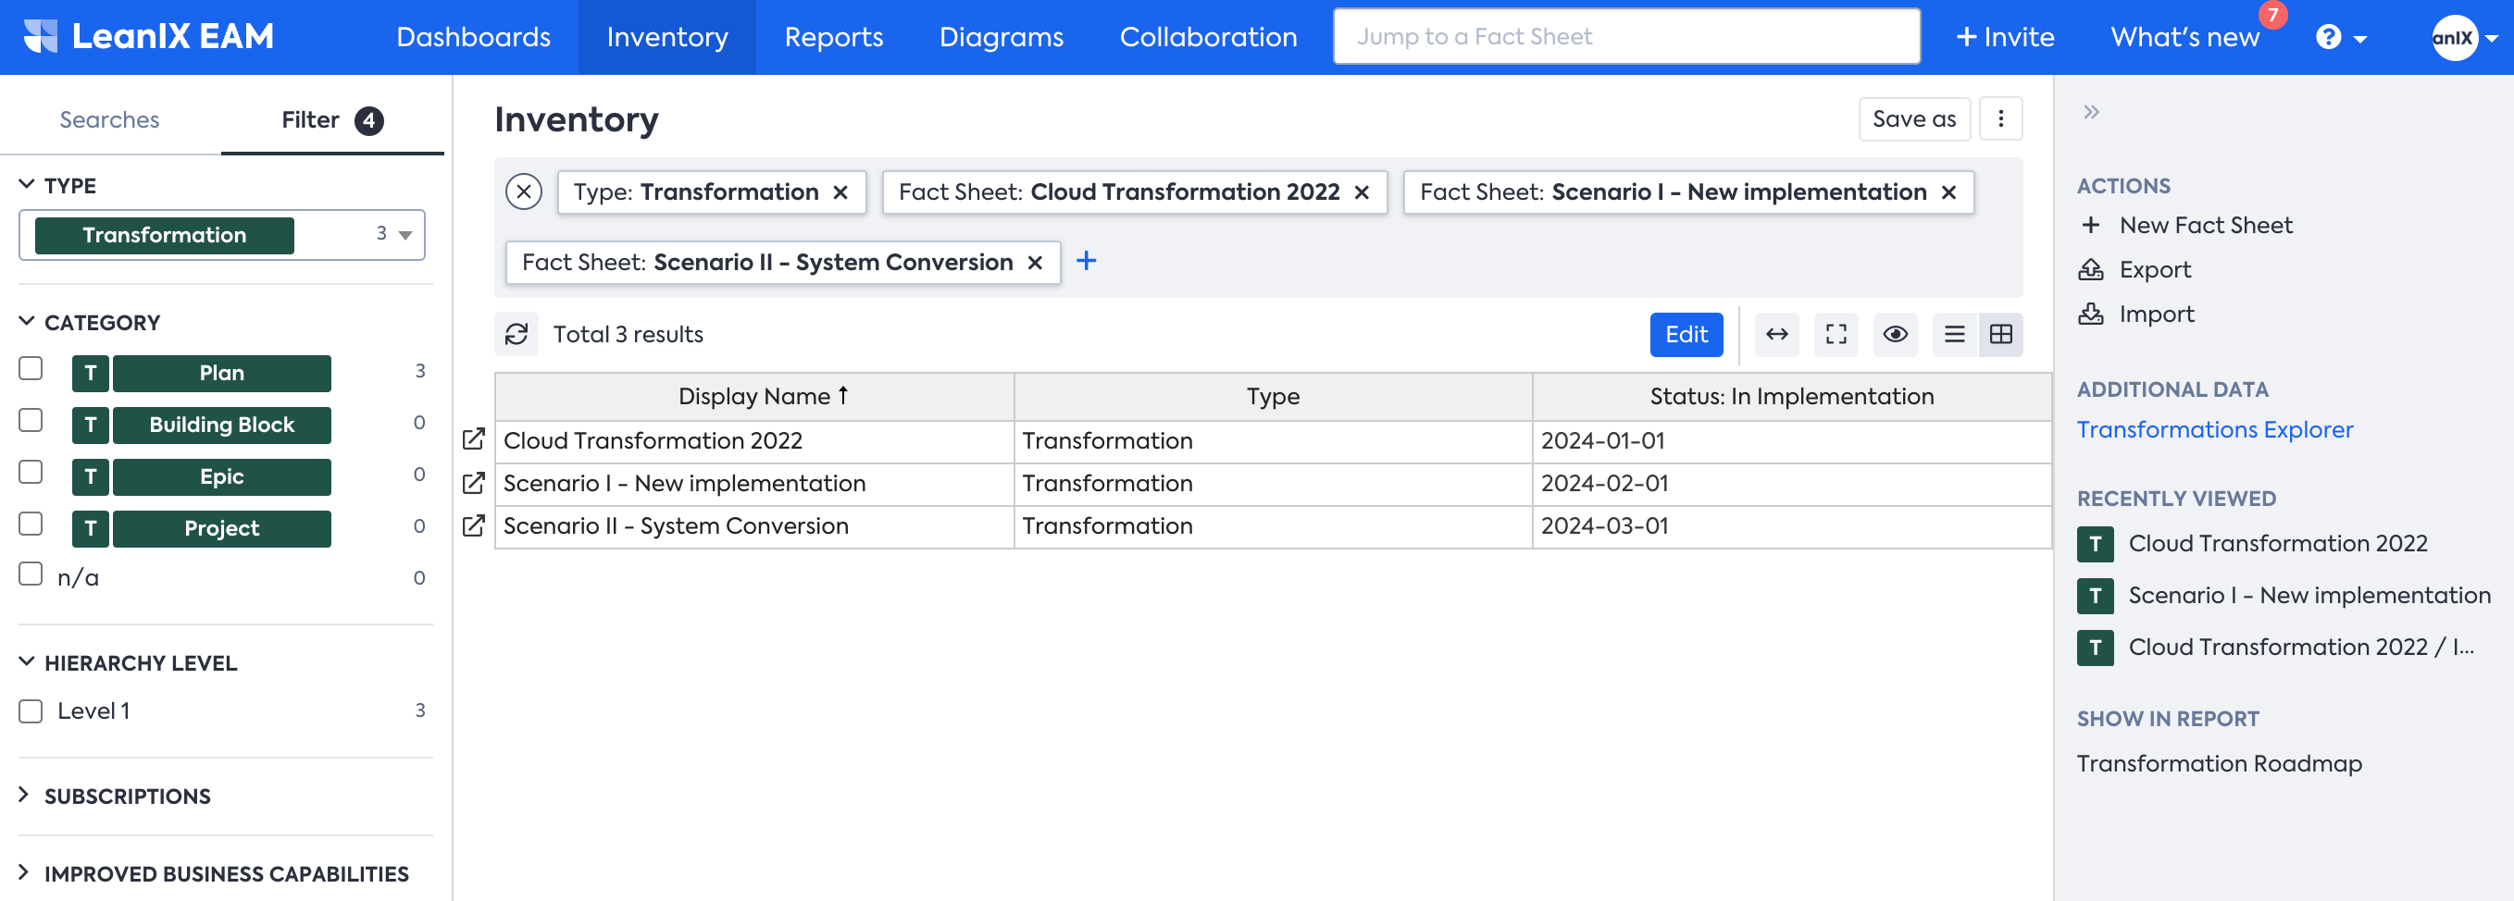Click the 2024-03-01 status date cell
The width and height of the screenshot is (2514, 901).
(1792, 526)
